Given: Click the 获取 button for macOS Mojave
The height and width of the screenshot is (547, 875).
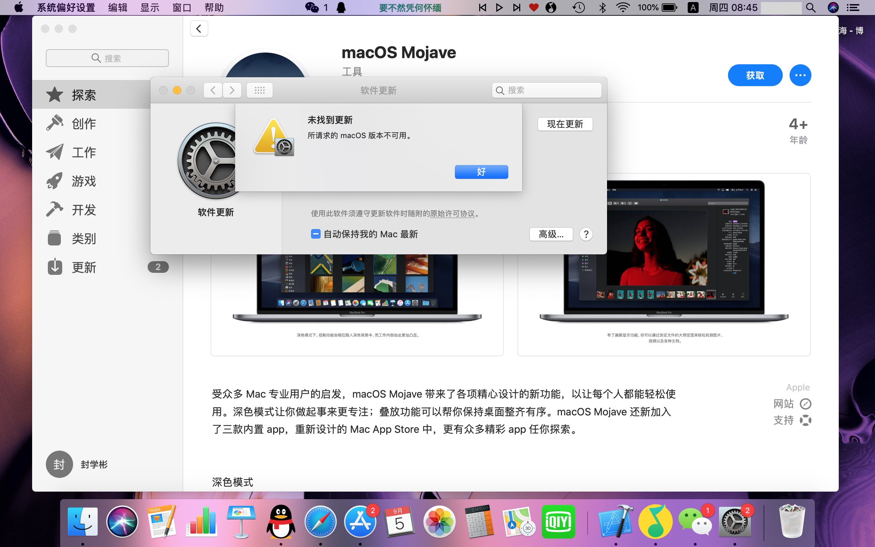Looking at the screenshot, I should pyautogui.click(x=755, y=75).
